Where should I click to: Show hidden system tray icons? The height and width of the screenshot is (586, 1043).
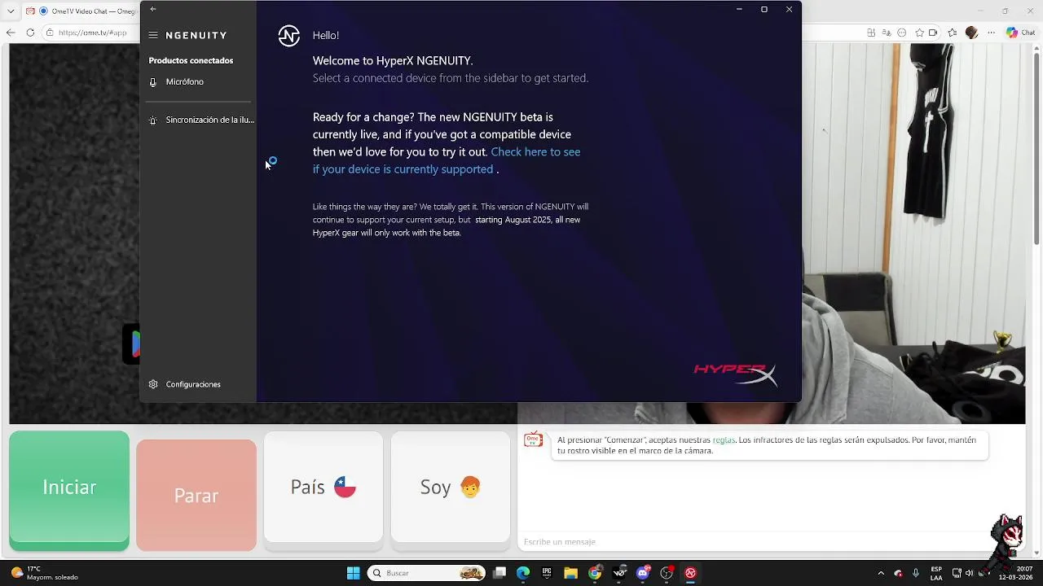(x=881, y=573)
